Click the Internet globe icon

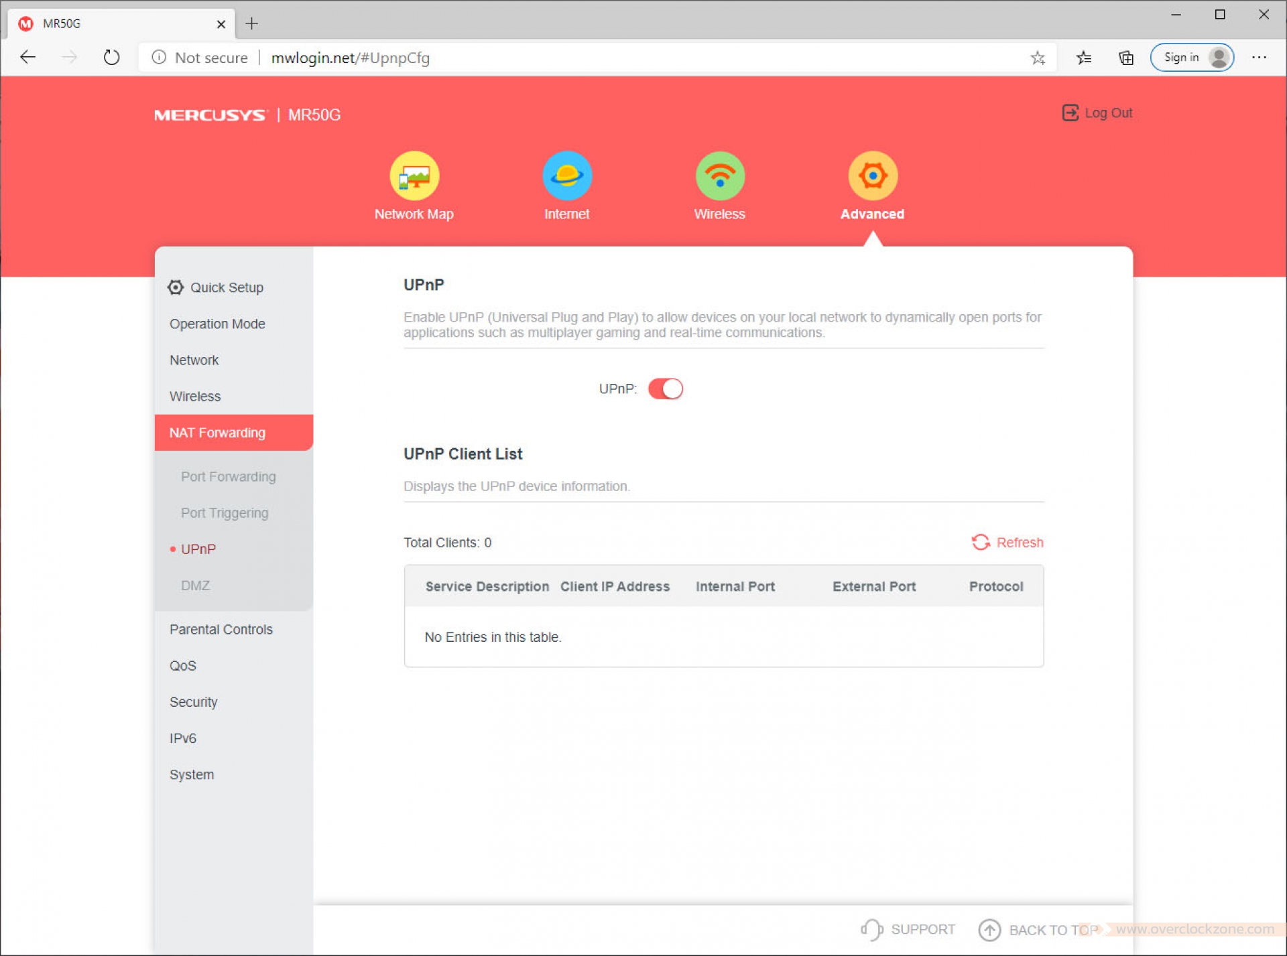click(x=566, y=176)
